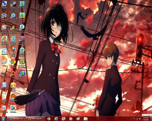This screenshot has width=152, height=121.
Task: Show hidden system tray icons
Action: (x=131, y=119)
